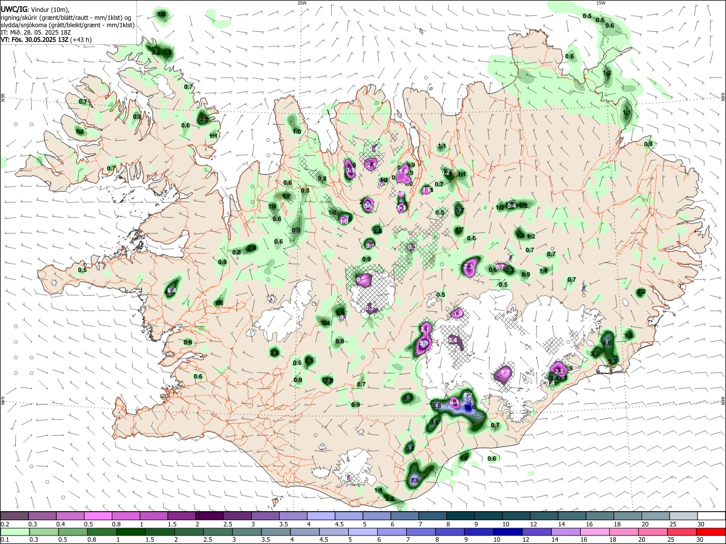Click the '4.0' precipitation value on the map

pyautogui.click(x=607, y=343)
